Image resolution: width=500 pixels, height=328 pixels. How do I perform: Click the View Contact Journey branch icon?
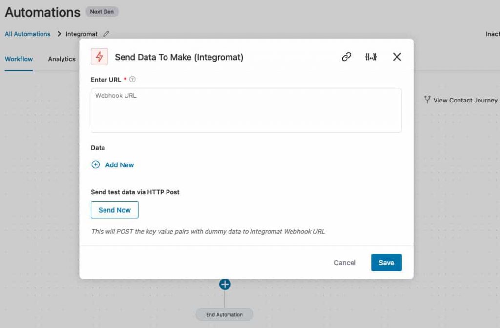(x=427, y=100)
